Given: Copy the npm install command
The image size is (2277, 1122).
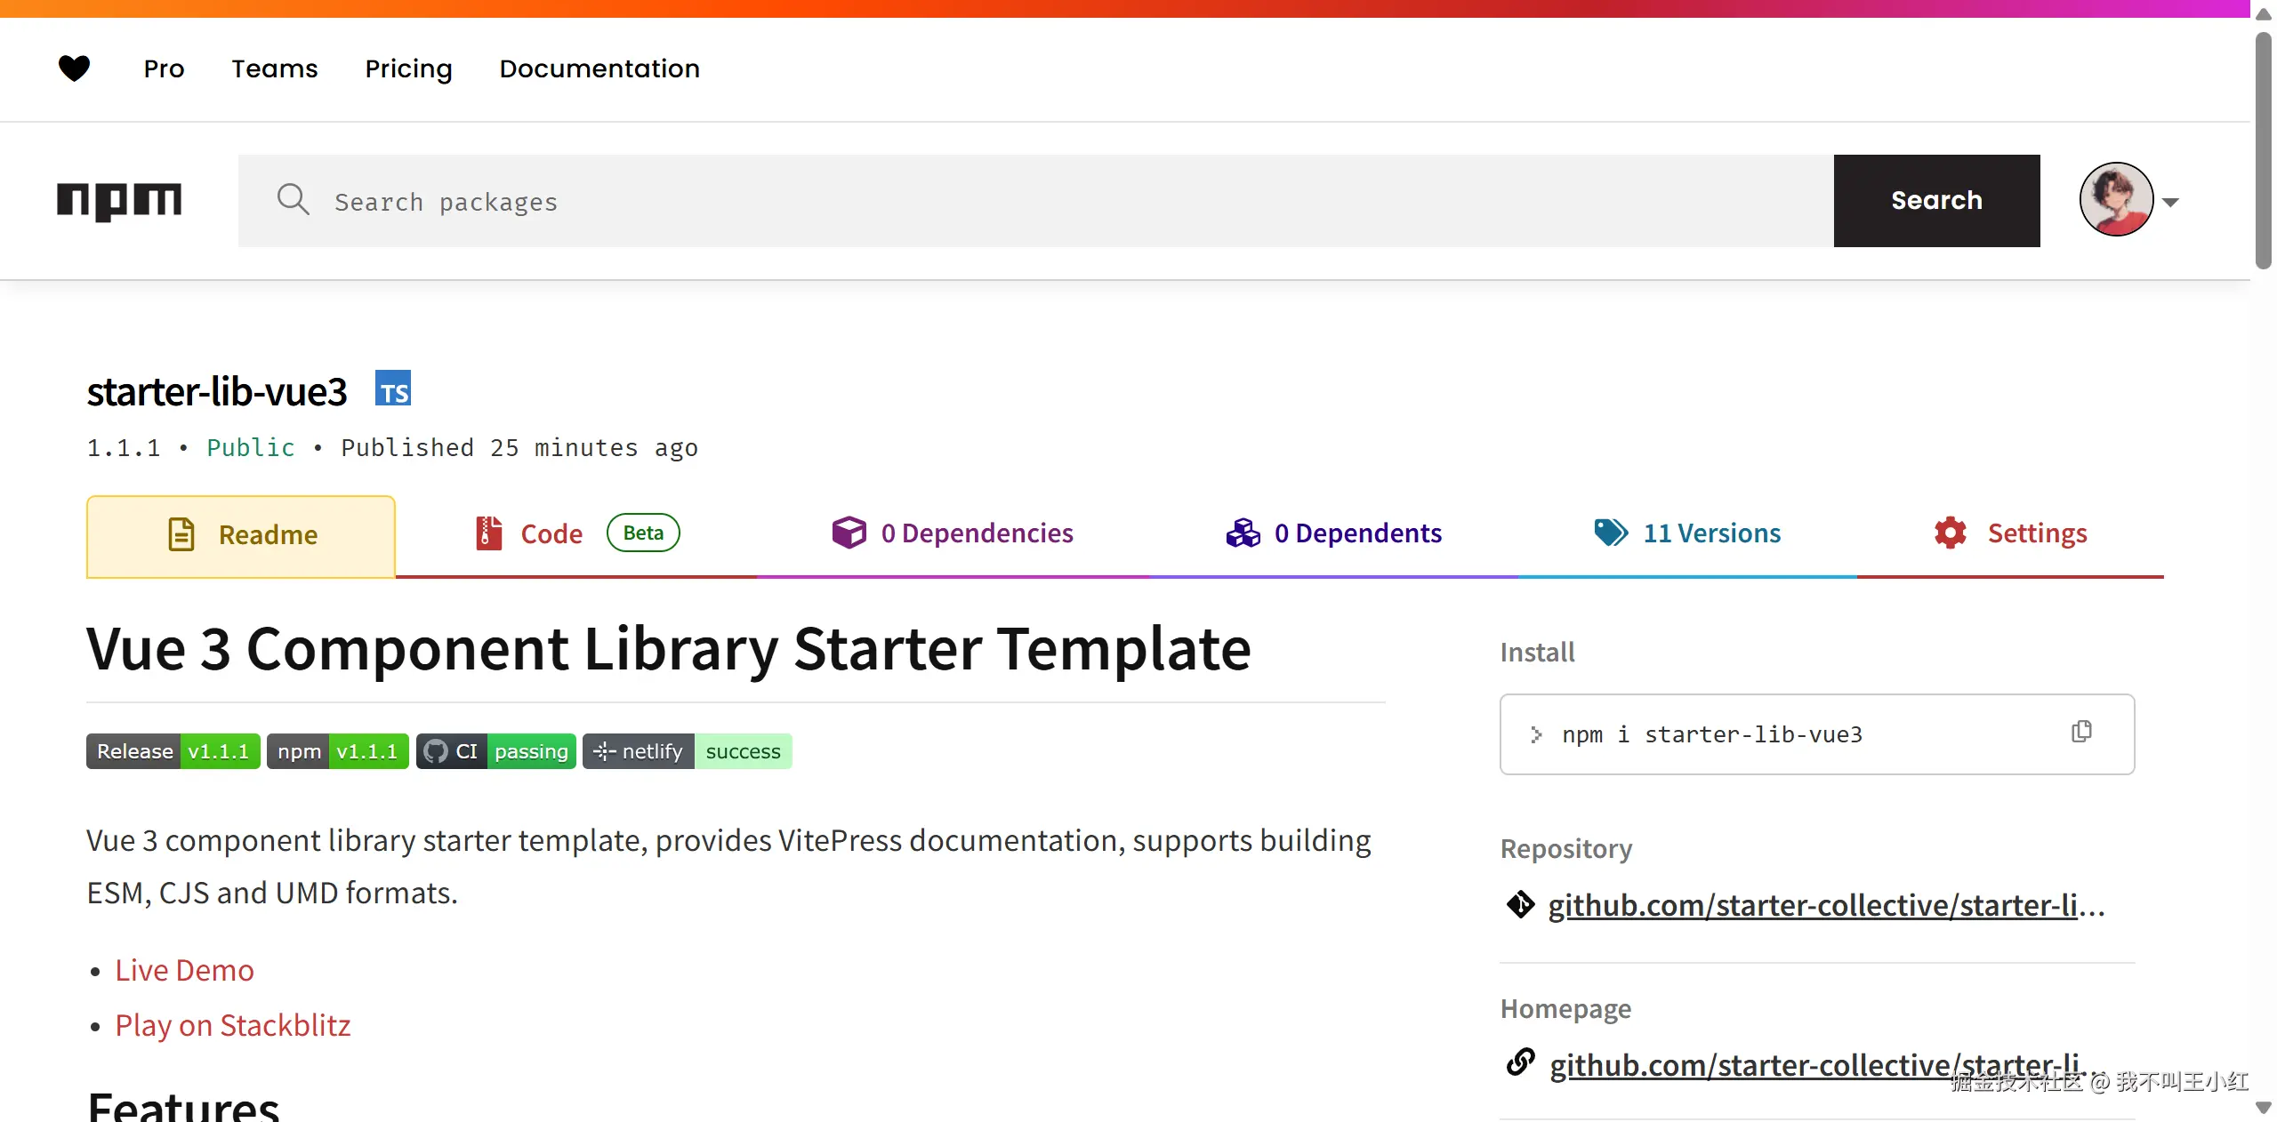Looking at the screenshot, I should (2081, 732).
